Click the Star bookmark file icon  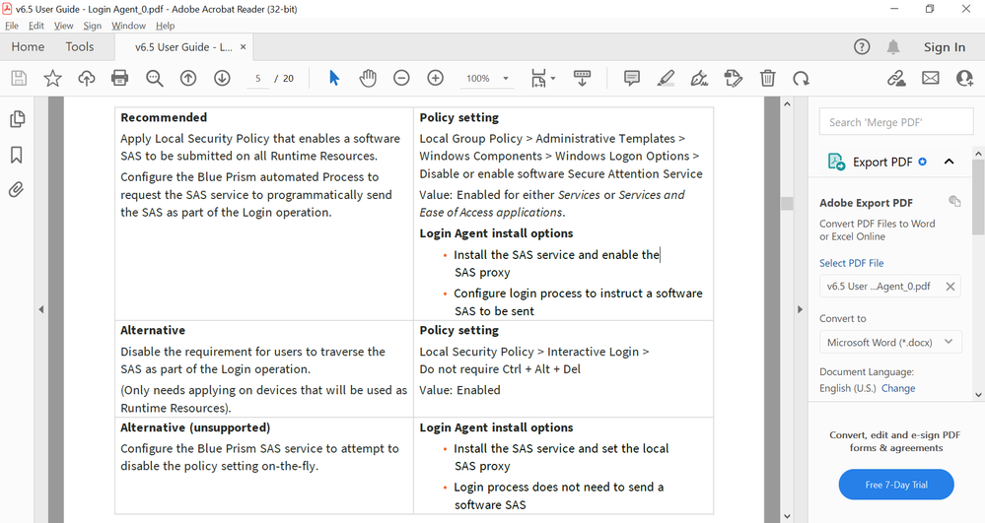52,79
